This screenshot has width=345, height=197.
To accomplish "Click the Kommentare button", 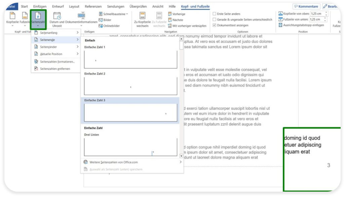I will (306, 6).
